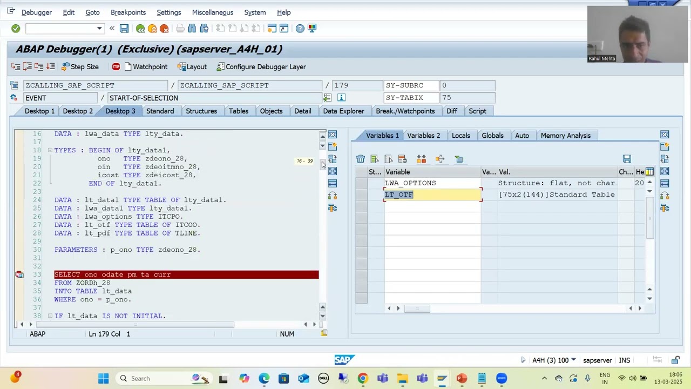Collapse the command field with the double chevron

112,28
